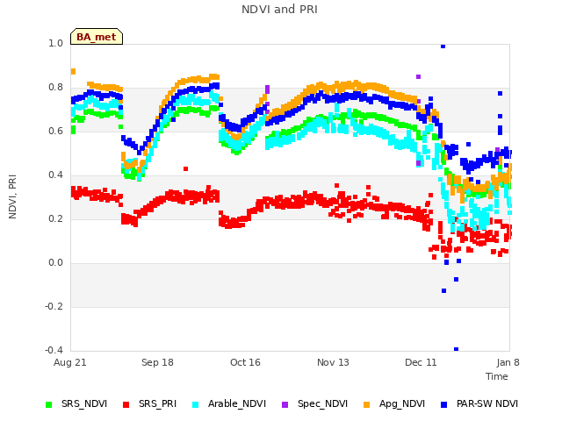Click the blue outlier point at -0.4
Image resolution: width=562 pixels, height=421 pixels.
(x=457, y=349)
